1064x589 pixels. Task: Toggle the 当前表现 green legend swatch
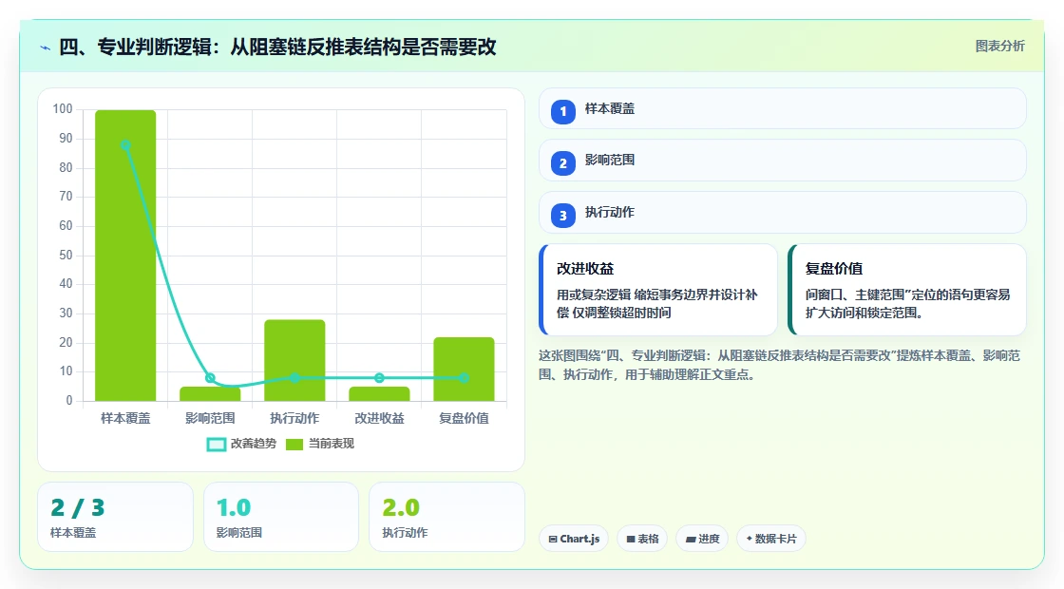pos(294,445)
